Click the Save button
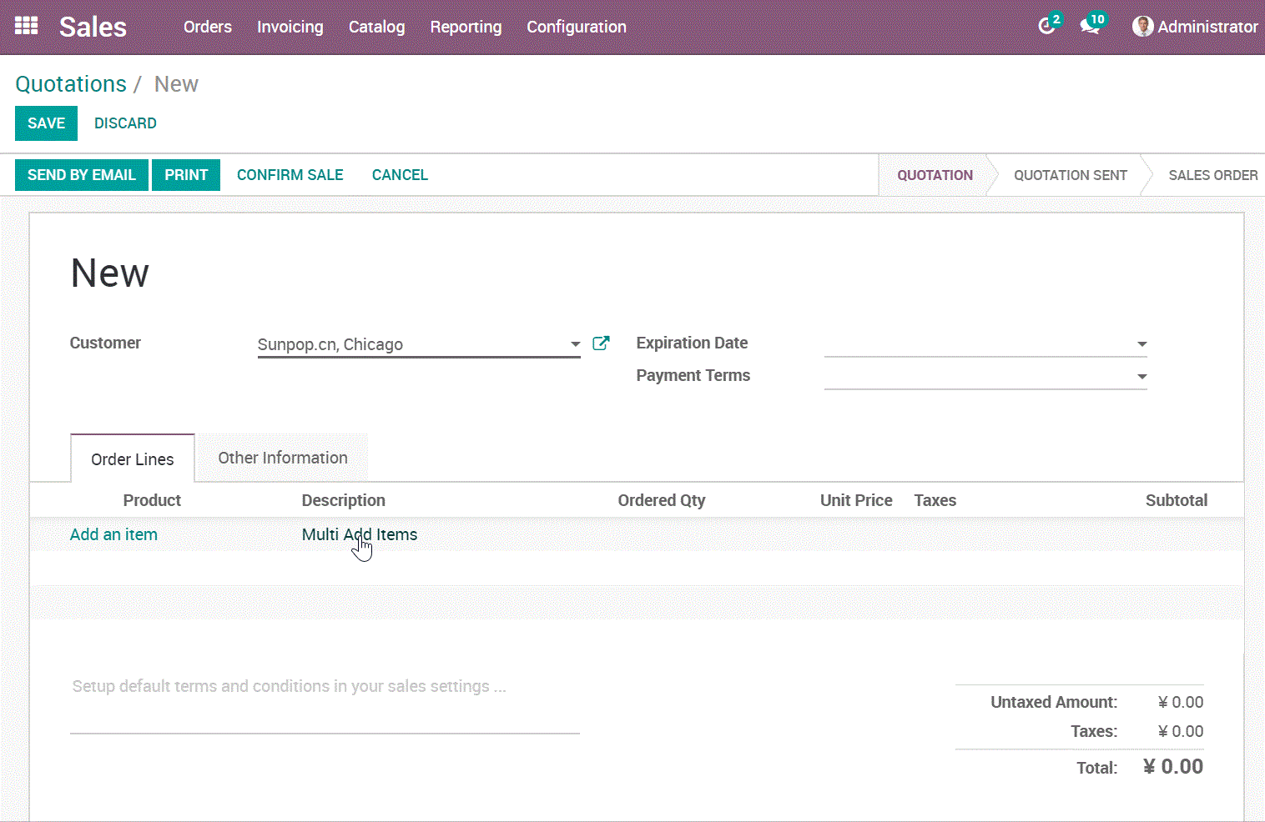1265x822 pixels. 46,123
